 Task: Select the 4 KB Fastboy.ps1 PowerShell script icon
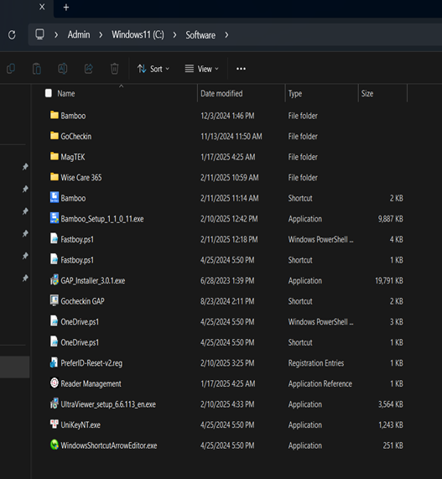[54, 238]
